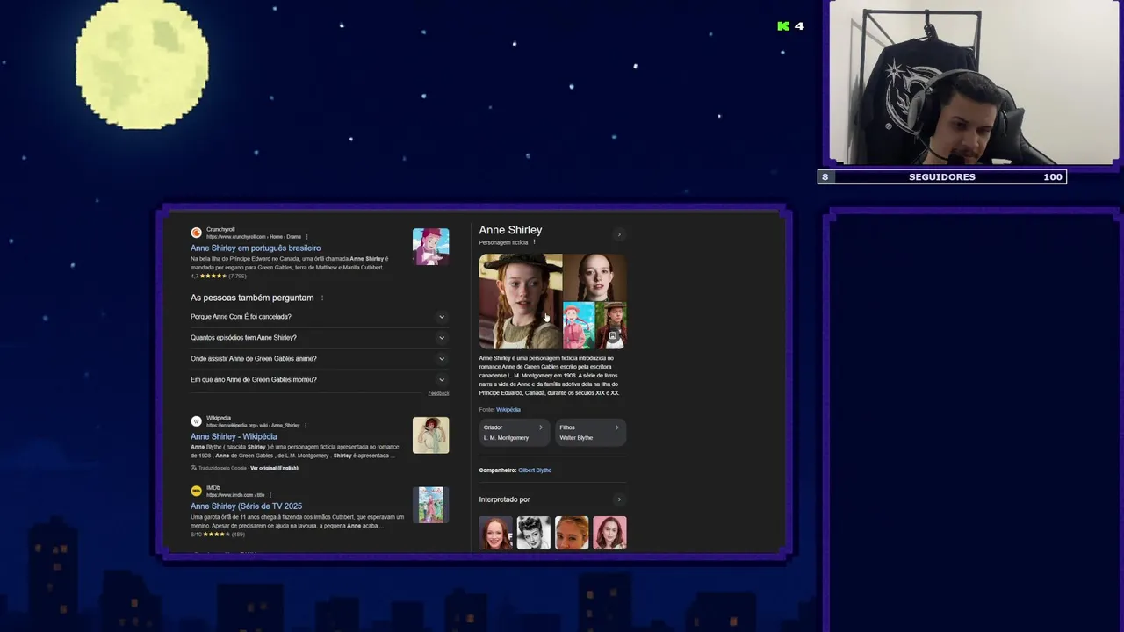
Task: Expand 'Porque Anne Com É foi cancelada?'
Action: click(320, 317)
